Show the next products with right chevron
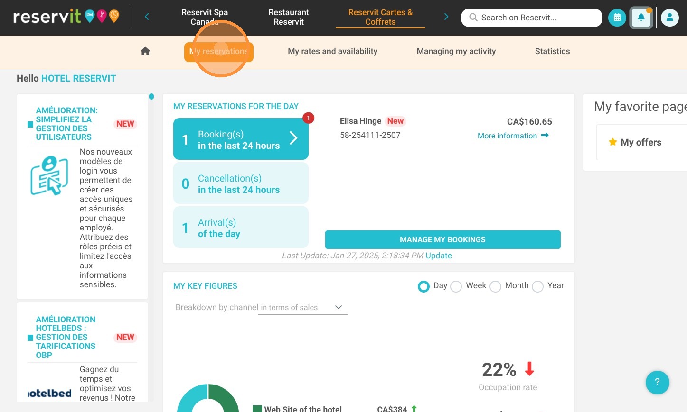The width and height of the screenshot is (687, 412). pos(446,17)
